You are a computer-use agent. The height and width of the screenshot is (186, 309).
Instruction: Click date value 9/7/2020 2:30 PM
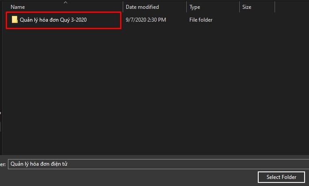point(146,20)
